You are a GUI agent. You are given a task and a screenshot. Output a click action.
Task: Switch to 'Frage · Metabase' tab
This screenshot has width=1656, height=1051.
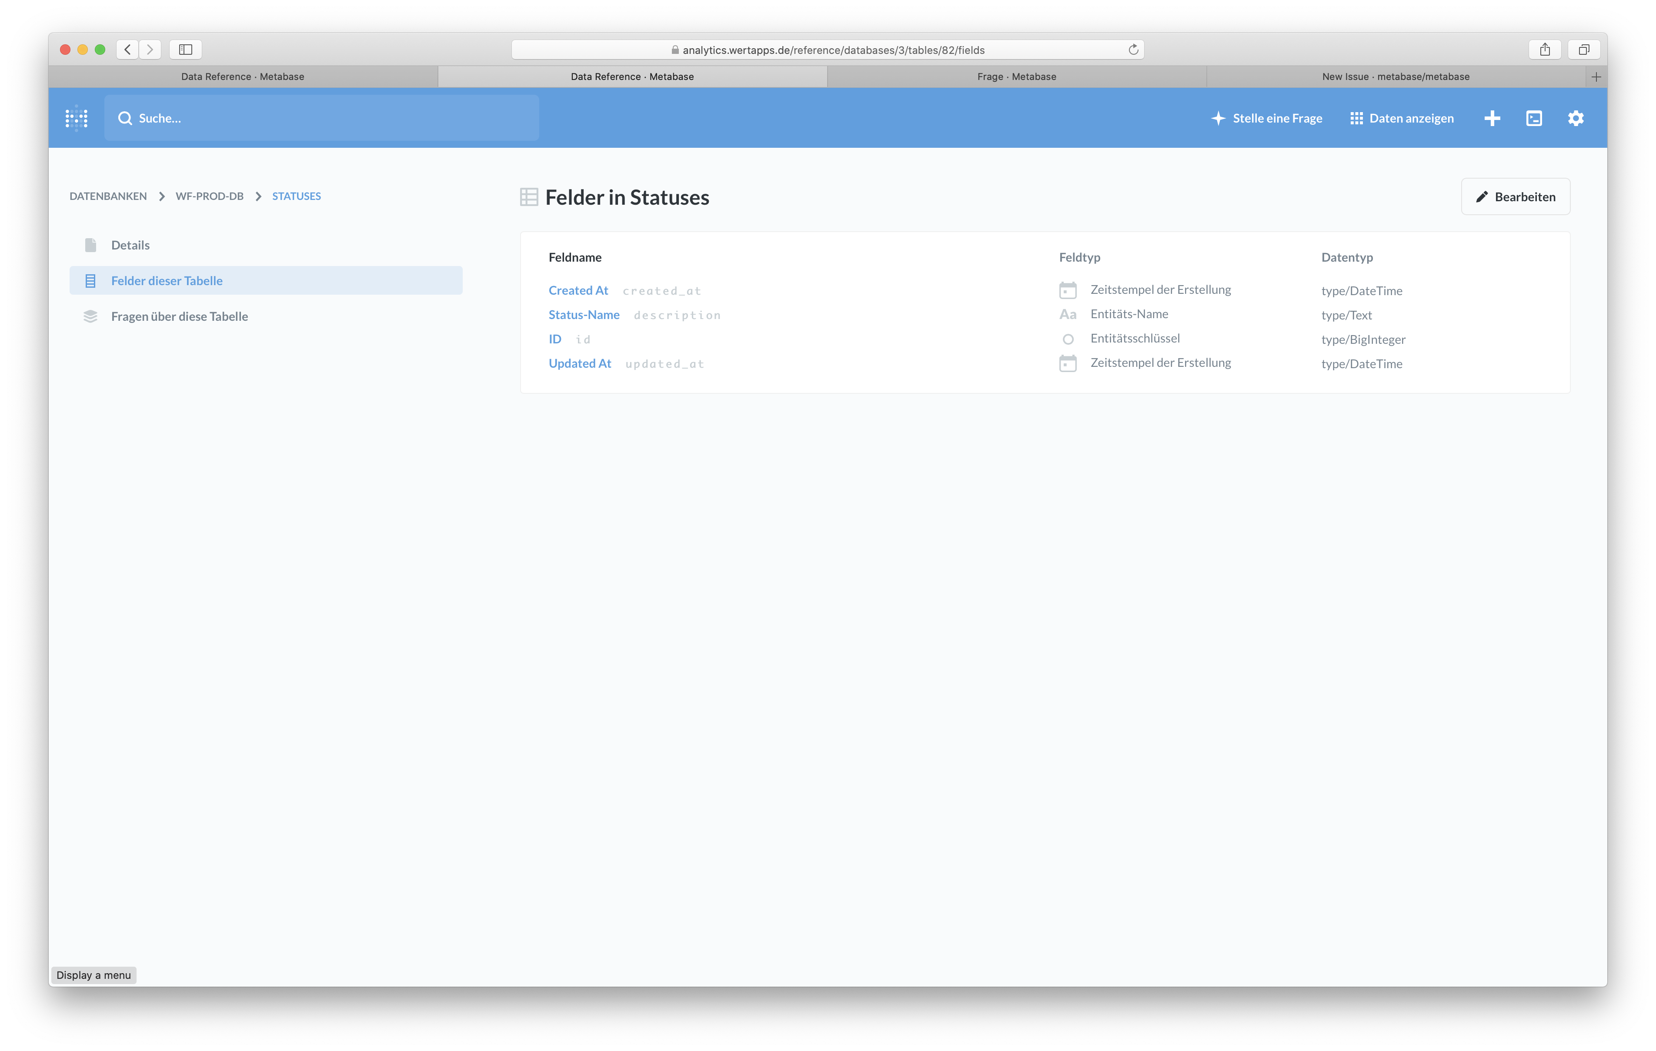pos(1016,77)
